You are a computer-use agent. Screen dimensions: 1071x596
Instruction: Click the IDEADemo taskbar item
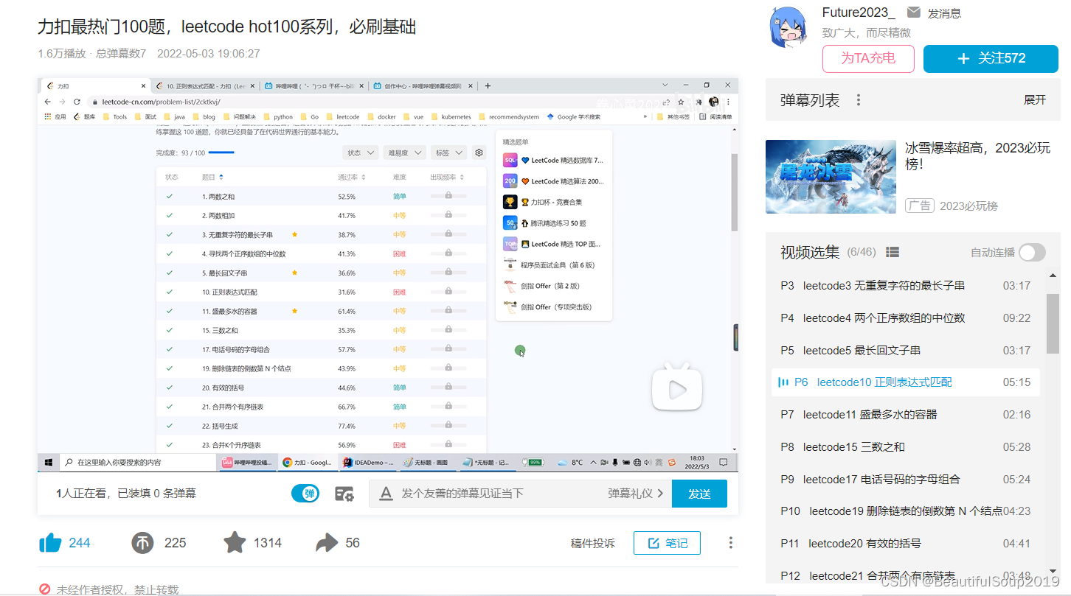click(x=368, y=463)
